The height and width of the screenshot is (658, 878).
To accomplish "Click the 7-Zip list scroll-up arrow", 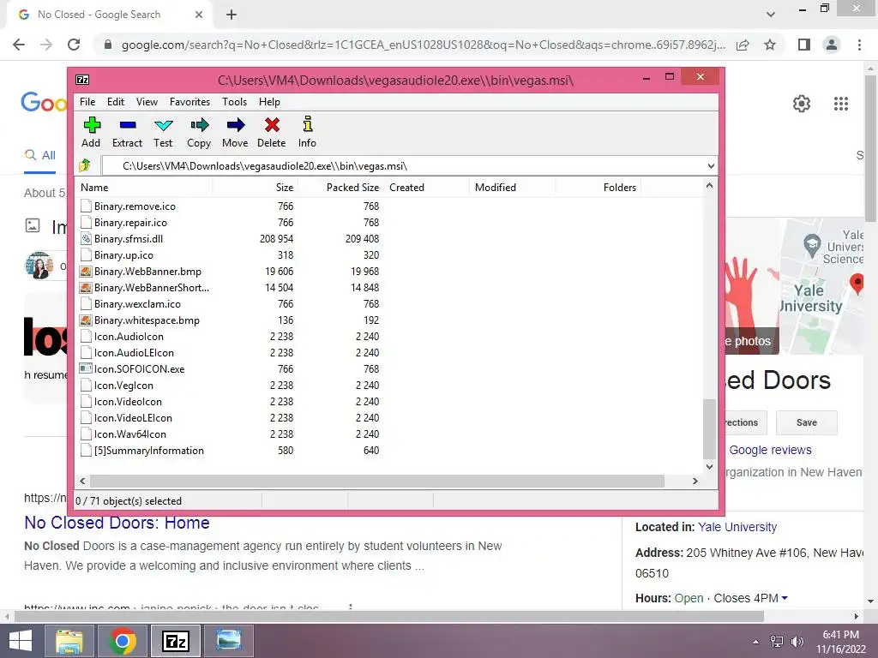I will point(709,185).
